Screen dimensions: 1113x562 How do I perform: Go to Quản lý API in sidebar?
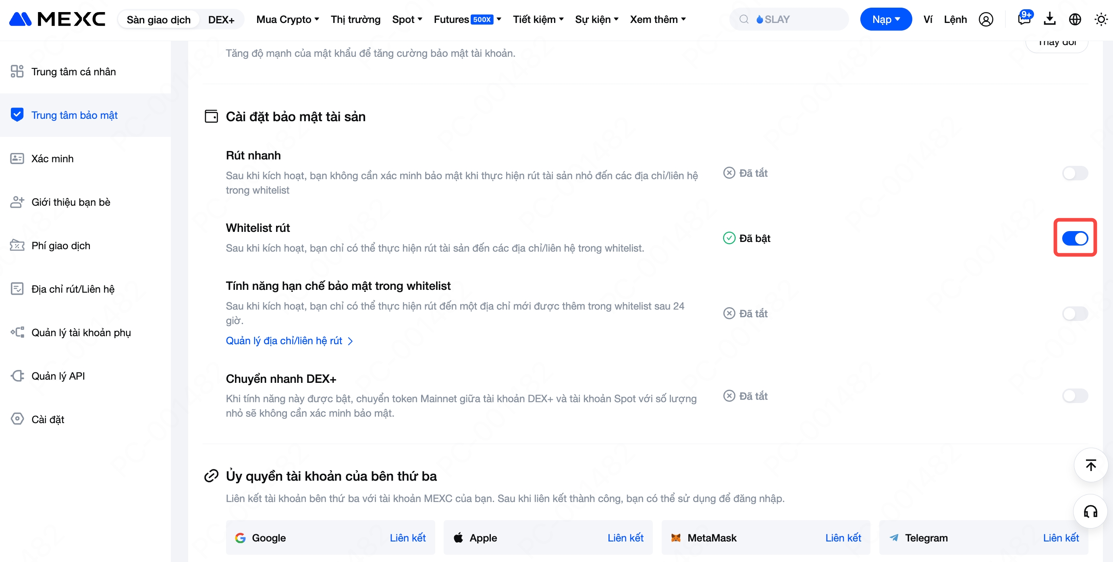pos(58,376)
